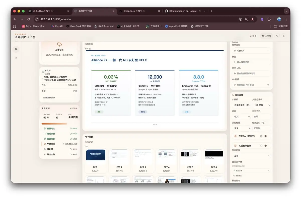The height and width of the screenshot is (197, 301).
Task: Click the upload paper cloud icon
Action: [59, 45]
